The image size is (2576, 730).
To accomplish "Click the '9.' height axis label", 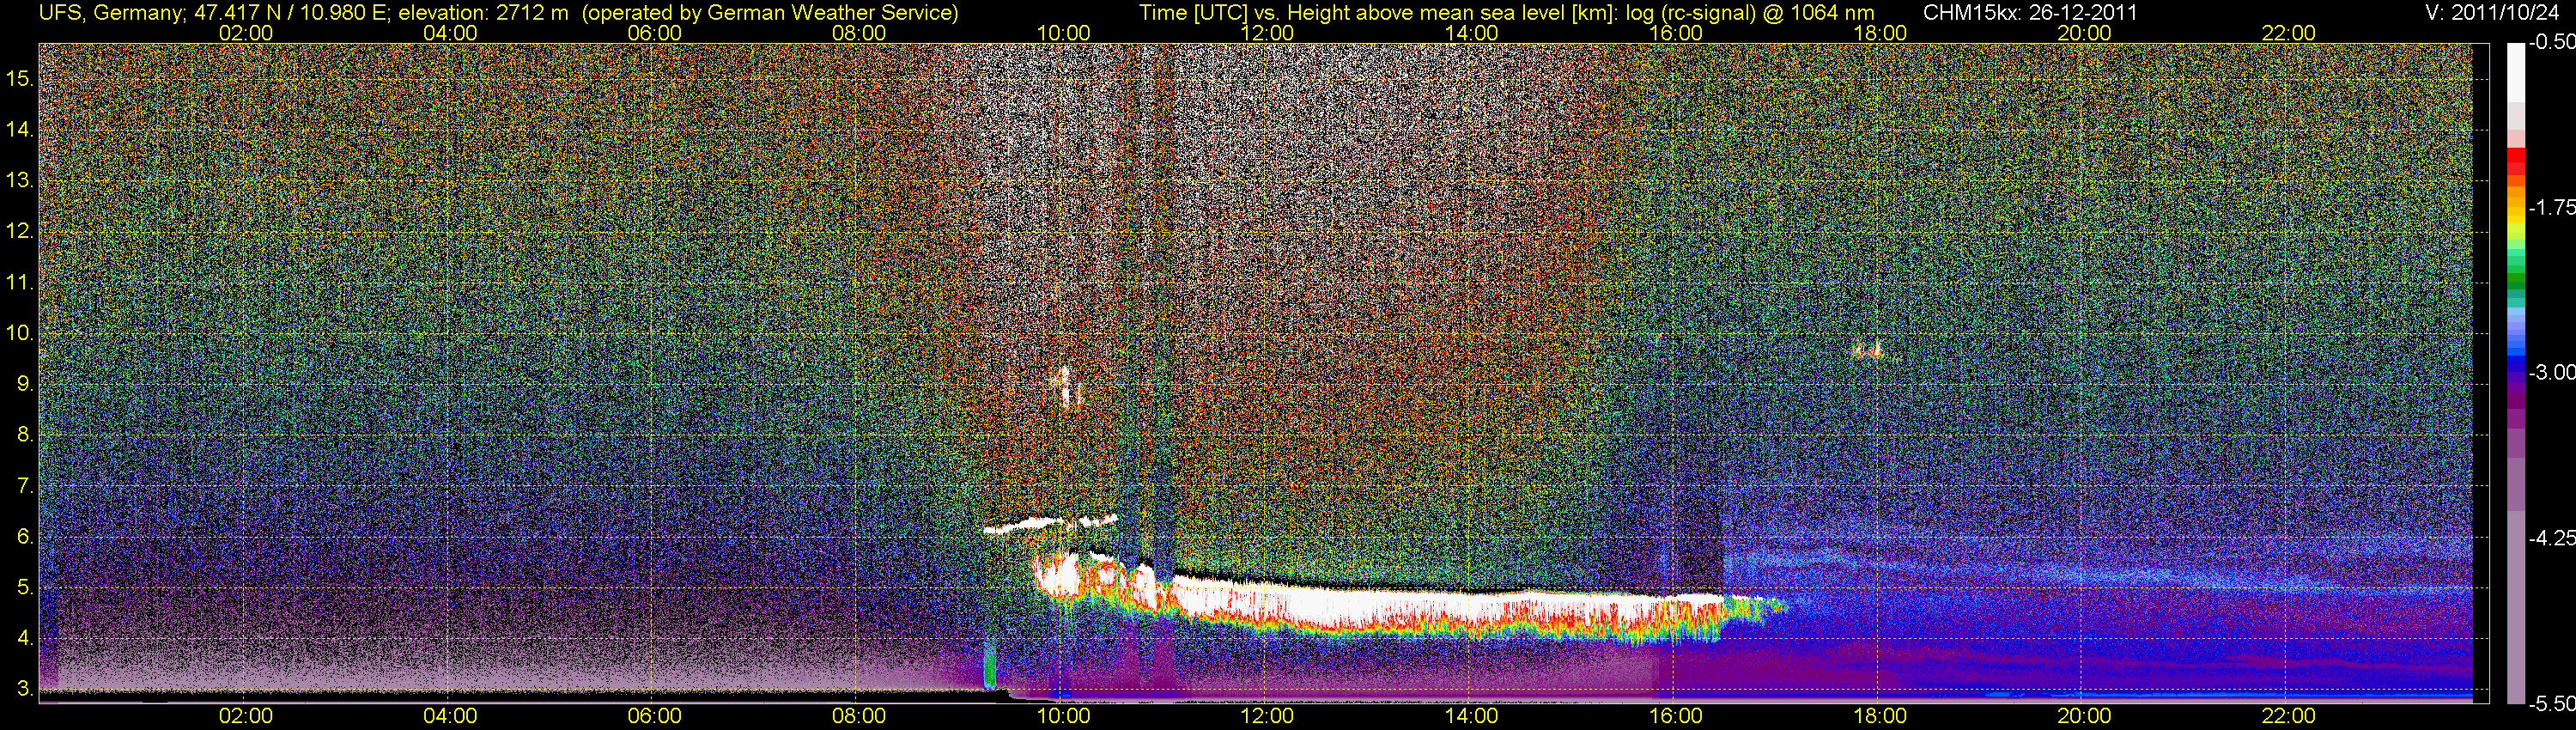I will [x=26, y=384].
